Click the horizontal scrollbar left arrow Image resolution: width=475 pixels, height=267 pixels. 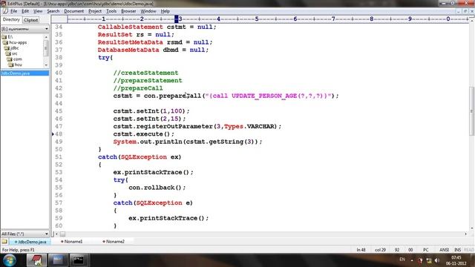(56, 234)
